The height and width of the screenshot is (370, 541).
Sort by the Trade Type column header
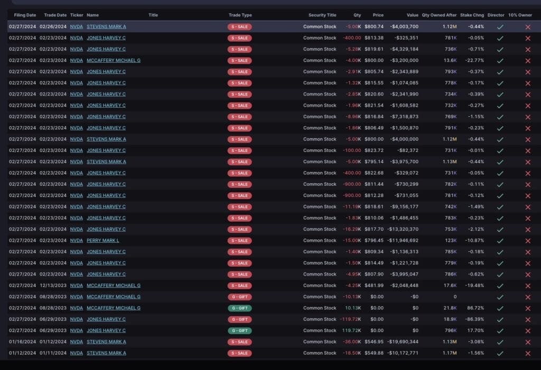click(x=240, y=15)
